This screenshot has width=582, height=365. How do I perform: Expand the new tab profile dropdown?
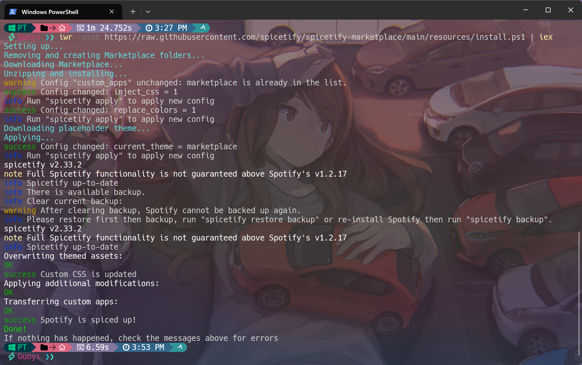point(148,12)
